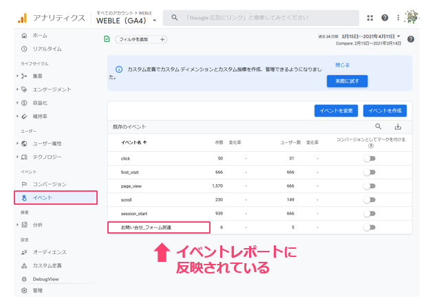
Task: Click the カスタム定義 shapes icon
Action: pos(24,265)
